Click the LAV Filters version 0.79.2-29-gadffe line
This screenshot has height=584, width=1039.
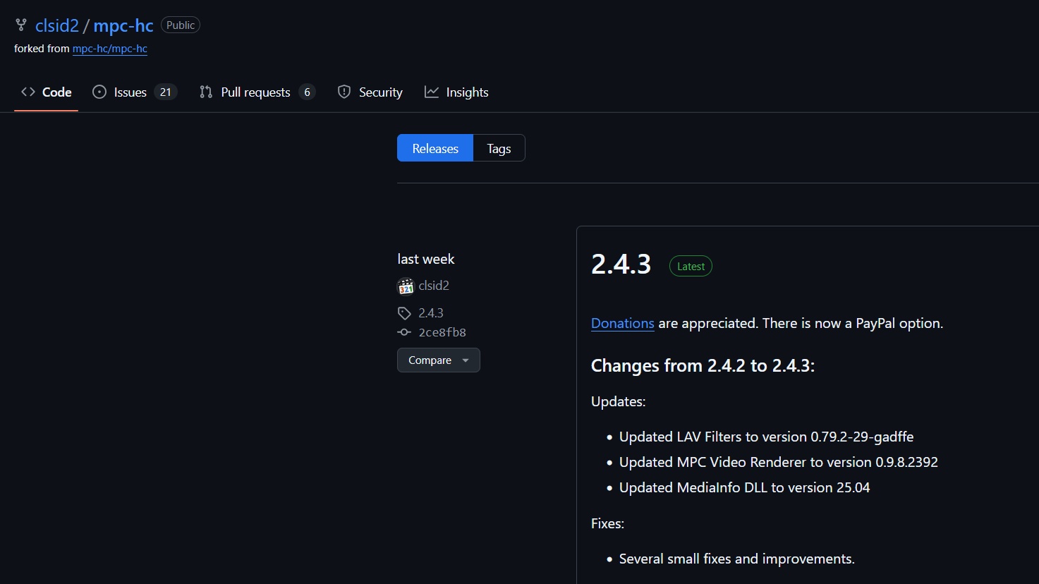pyautogui.click(x=766, y=437)
